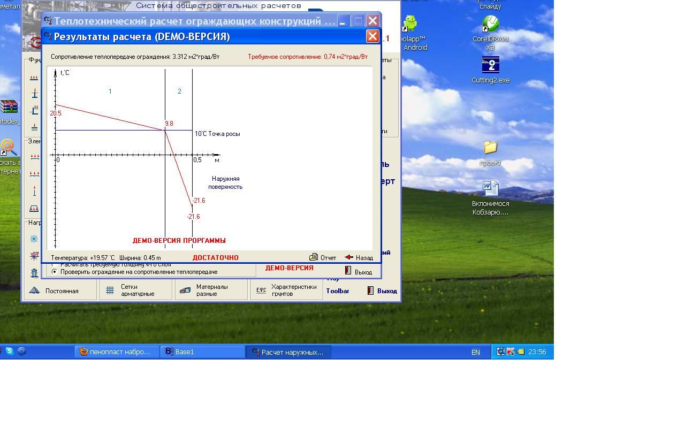Viewport: 685px width, 428px height.
Task: Open the CorelDRAW X3 desktop shortcut
Action: [x=490, y=24]
